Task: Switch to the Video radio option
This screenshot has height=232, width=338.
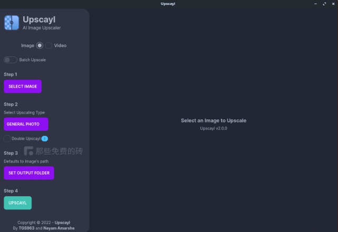Action: click(49, 46)
